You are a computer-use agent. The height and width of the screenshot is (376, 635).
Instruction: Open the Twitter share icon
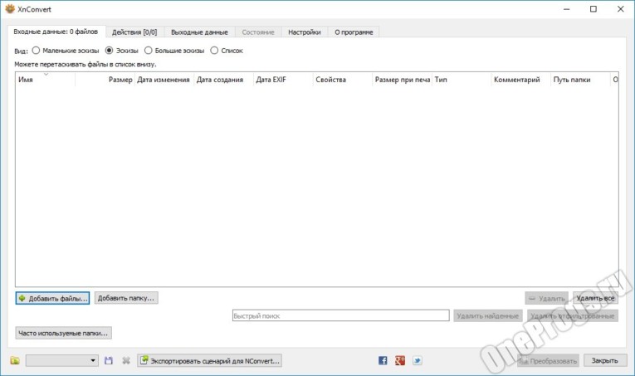(418, 360)
